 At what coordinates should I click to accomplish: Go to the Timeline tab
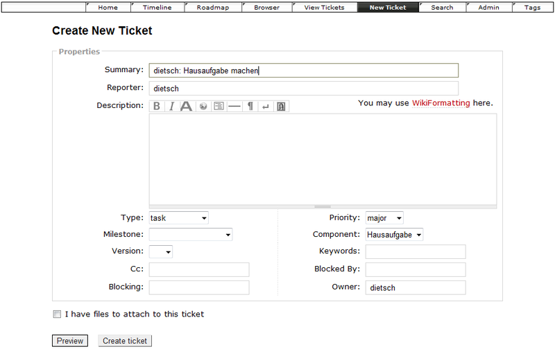coord(157,8)
